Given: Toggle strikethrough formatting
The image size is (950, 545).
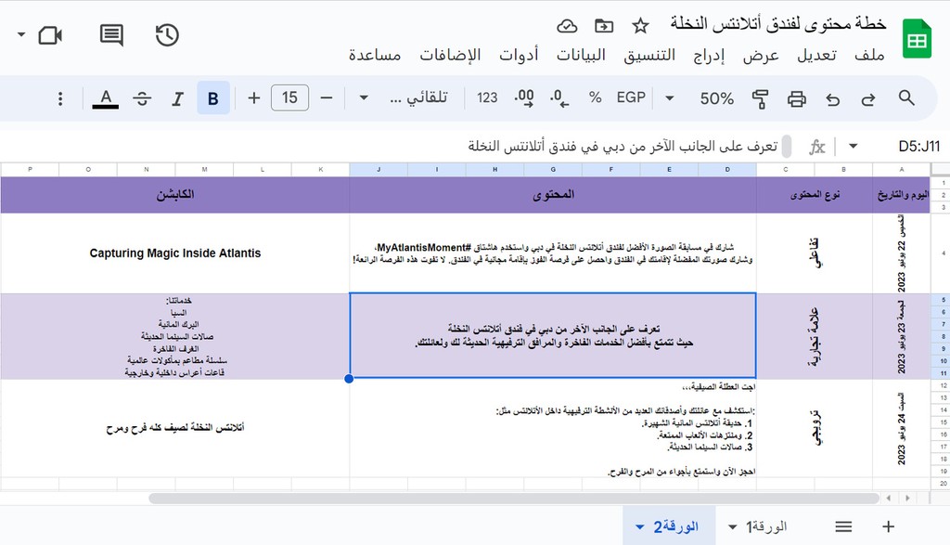Looking at the screenshot, I should 142,98.
